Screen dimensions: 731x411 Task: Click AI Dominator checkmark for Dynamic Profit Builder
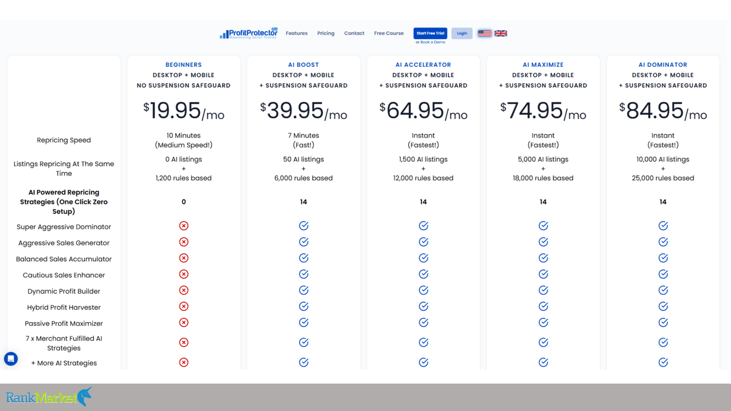click(x=663, y=290)
